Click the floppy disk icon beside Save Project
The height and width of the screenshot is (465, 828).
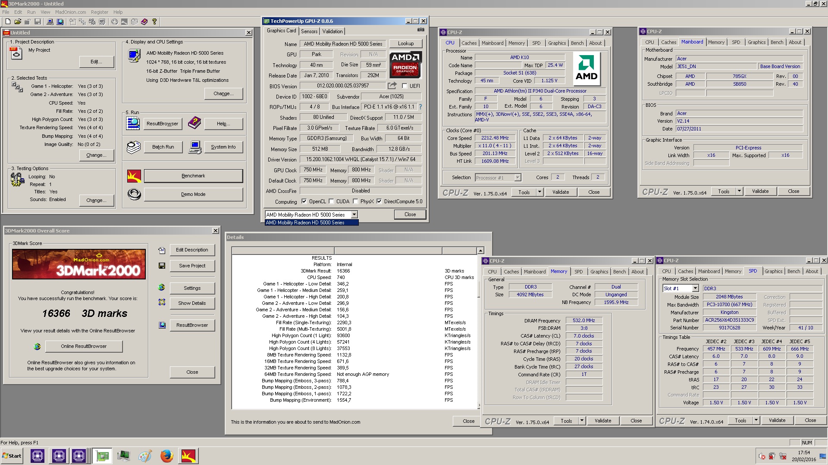162,266
